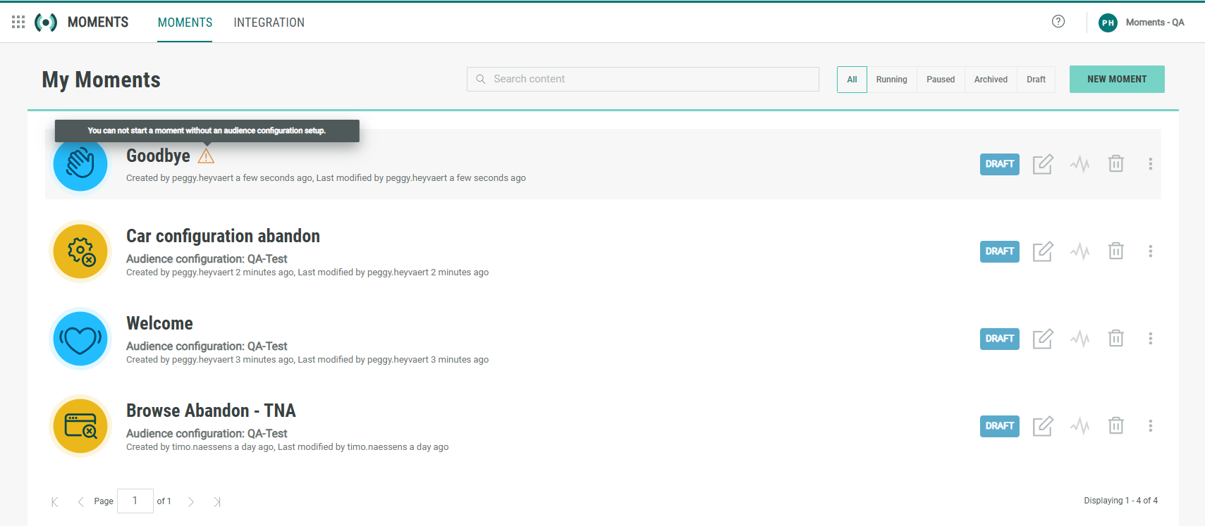Delete the Car configuration abandon moment
Image resolution: width=1205 pixels, height=526 pixels.
click(1115, 251)
